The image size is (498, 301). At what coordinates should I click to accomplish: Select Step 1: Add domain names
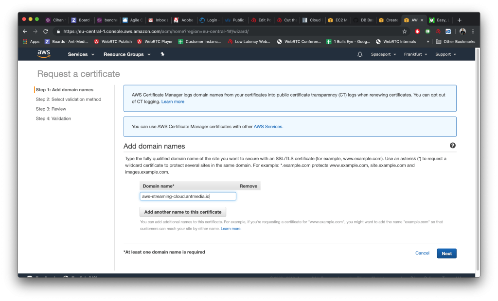coord(65,90)
